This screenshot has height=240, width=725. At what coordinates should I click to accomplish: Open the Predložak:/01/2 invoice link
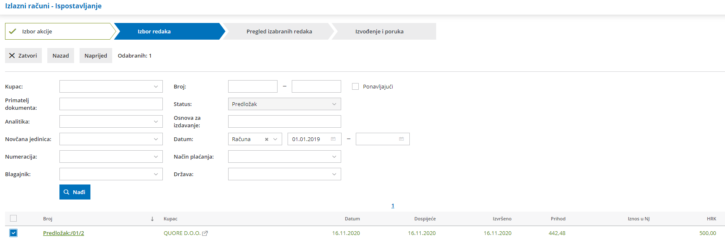point(64,233)
